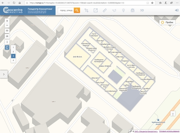Click the building labeled 68К2
Image resolution: width=180 pixels, height=133 pixels.
[x=27, y=68]
